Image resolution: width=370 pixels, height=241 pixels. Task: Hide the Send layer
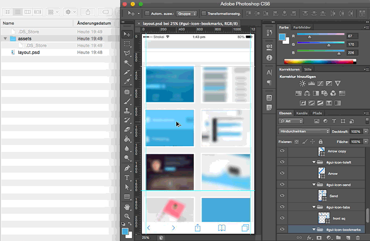tap(282, 195)
